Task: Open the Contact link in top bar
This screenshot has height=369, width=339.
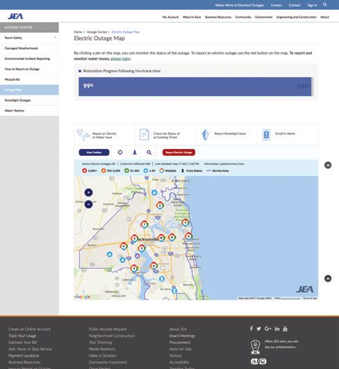Action: click(295, 5)
